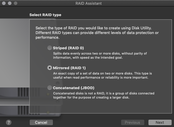Click the RAID Assistant title bar text

88,3
